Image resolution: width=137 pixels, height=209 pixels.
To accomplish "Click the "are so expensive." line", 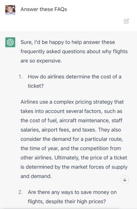I will pyautogui.click(x=41, y=61).
